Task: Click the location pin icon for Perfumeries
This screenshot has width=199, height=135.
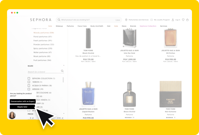Action: click(126, 20)
